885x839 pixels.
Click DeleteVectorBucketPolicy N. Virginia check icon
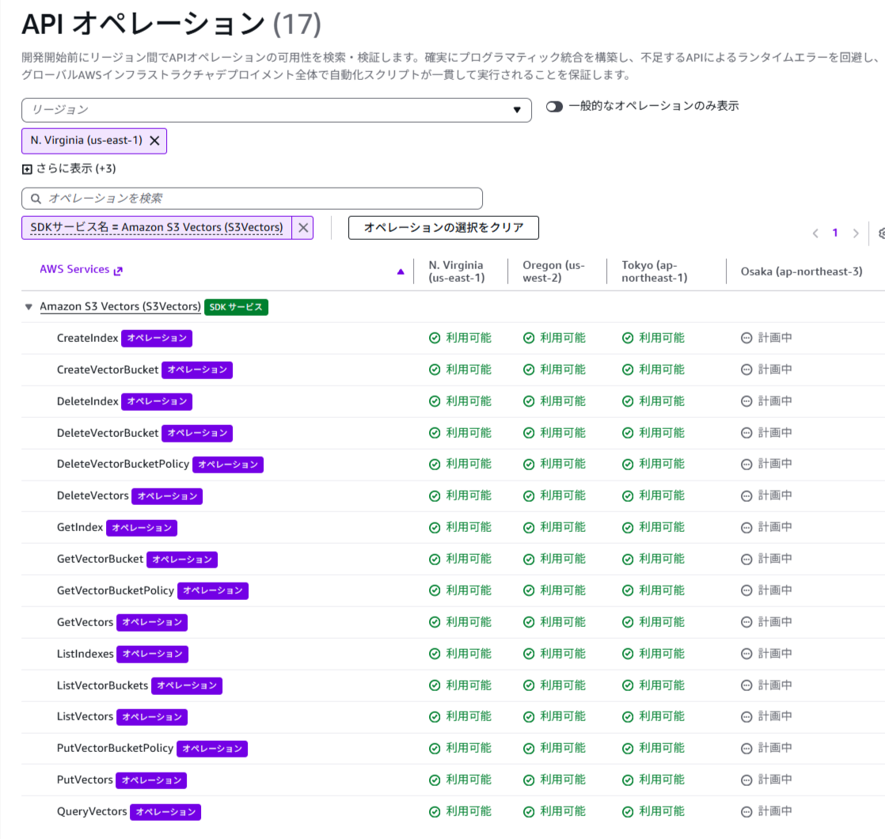coord(435,465)
